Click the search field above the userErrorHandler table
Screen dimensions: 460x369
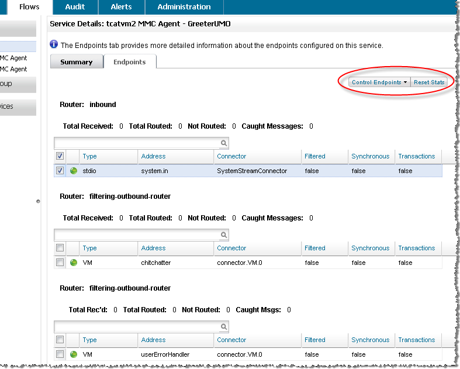click(x=141, y=327)
